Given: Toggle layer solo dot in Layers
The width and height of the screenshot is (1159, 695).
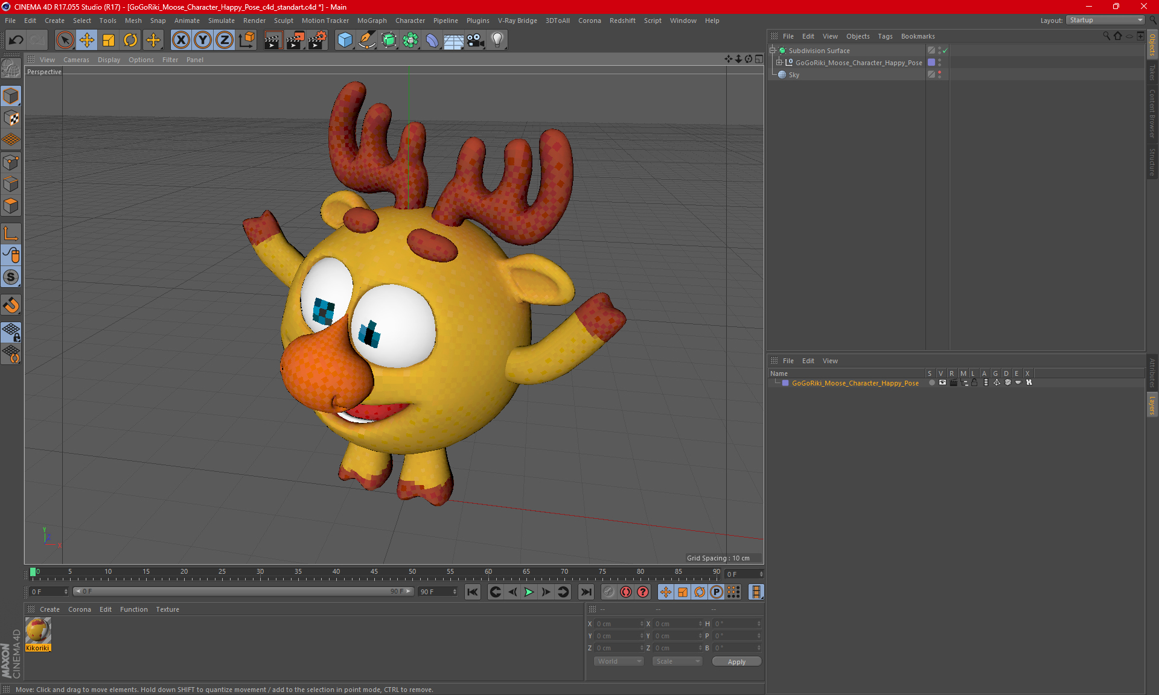Looking at the screenshot, I should pyautogui.click(x=931, y=382).
